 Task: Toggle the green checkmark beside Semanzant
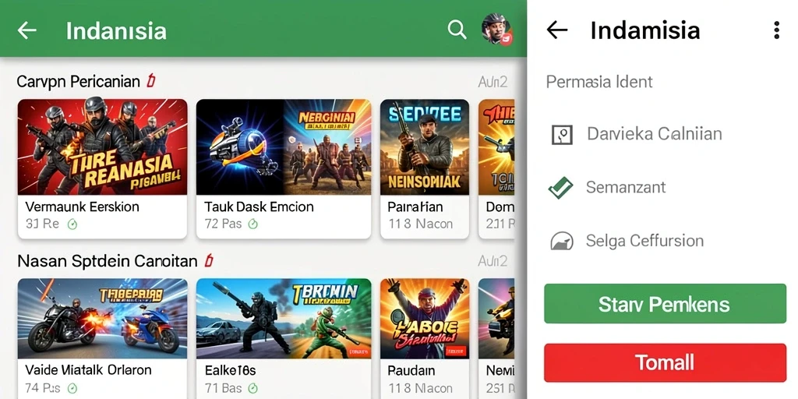click(561, 188)
